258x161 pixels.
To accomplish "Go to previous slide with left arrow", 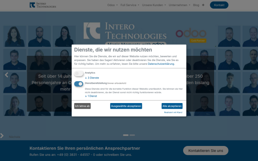I will [6, 75].
